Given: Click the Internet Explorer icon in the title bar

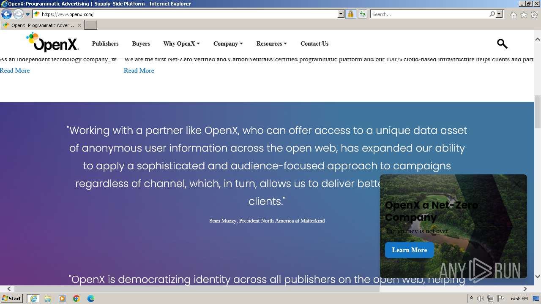Looking at the screenshot, I should [x=4, y=4].
